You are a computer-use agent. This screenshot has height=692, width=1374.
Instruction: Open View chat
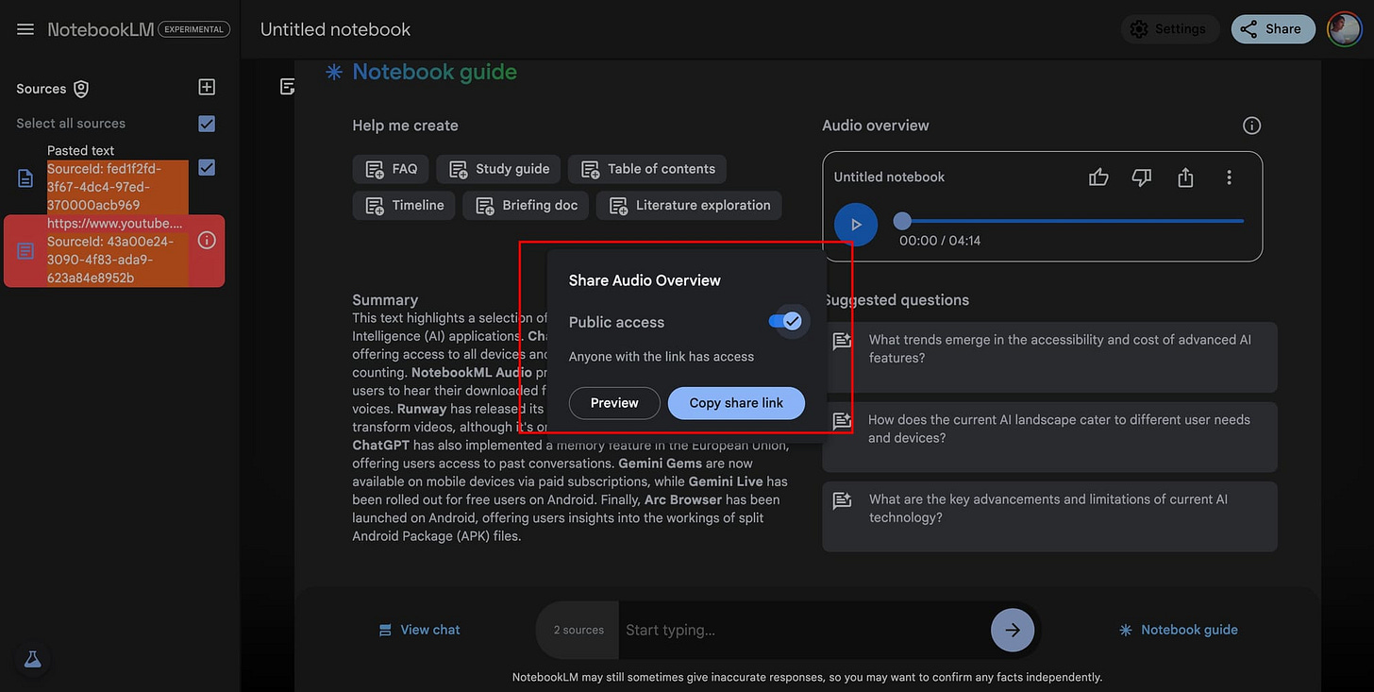(419, 630)
